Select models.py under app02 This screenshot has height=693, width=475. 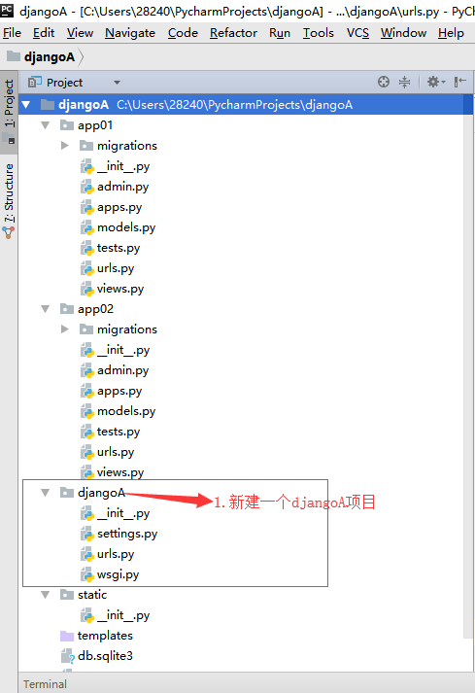pyautogui.click(x=126, y=411)
